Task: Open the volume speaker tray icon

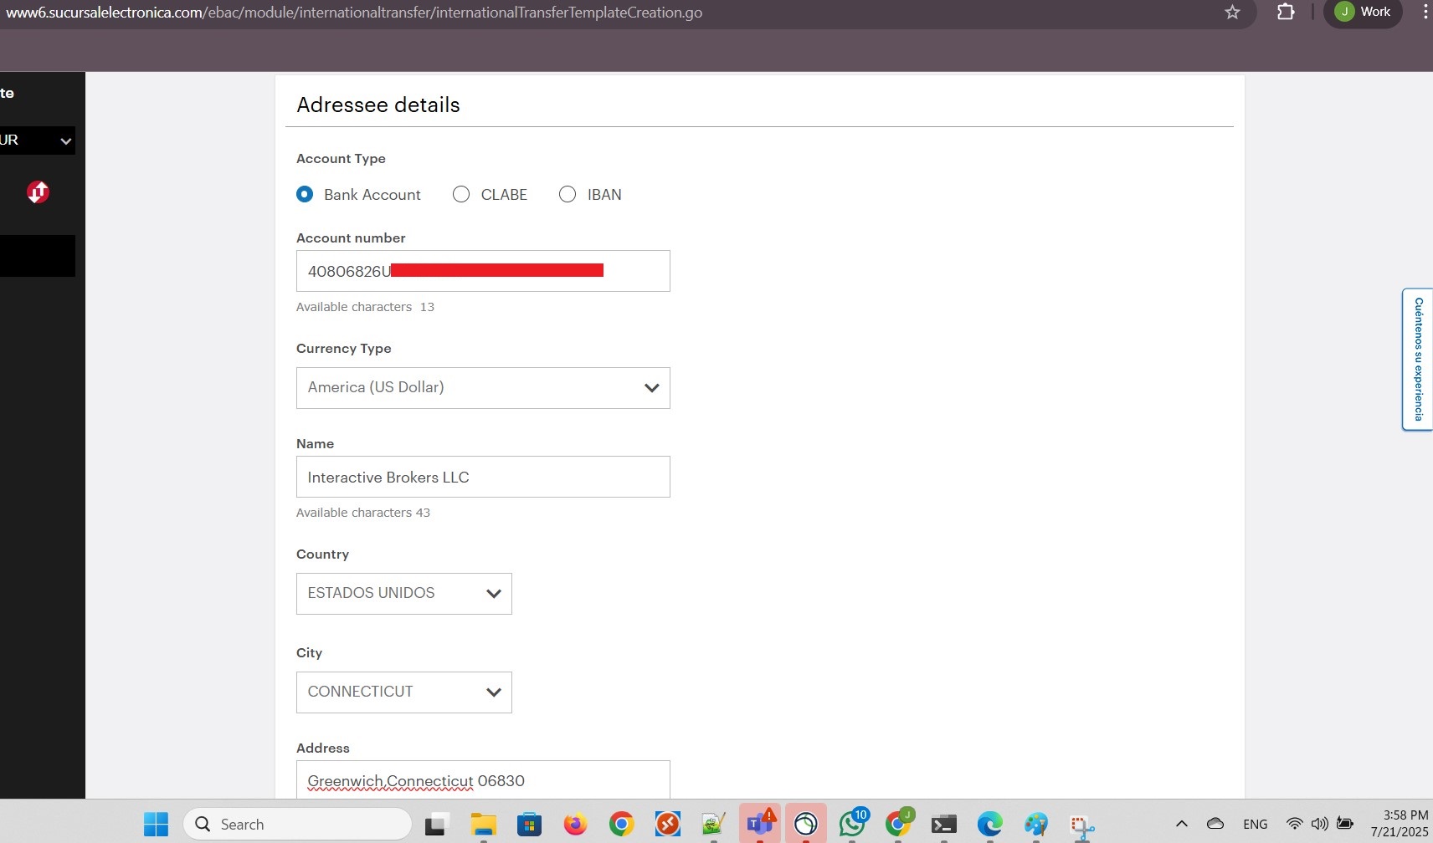Action: tap(1320, 824)
